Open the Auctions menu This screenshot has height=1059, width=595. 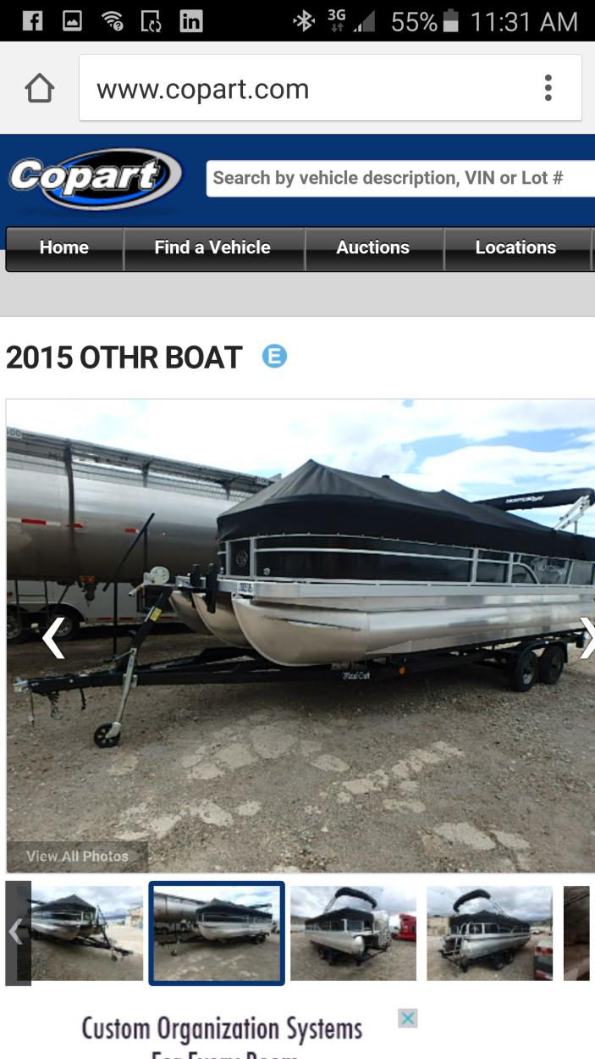point(373,248)
